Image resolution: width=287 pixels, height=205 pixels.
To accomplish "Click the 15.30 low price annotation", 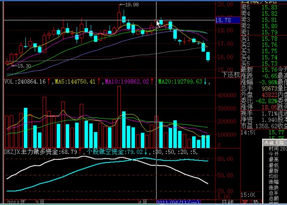I will point(24,66).
